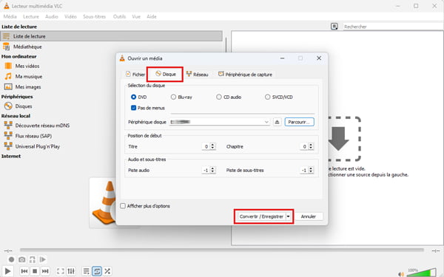This screenshot has width=444, height=277.
Task: Open the Vue menu
Action: pos(136,17)
